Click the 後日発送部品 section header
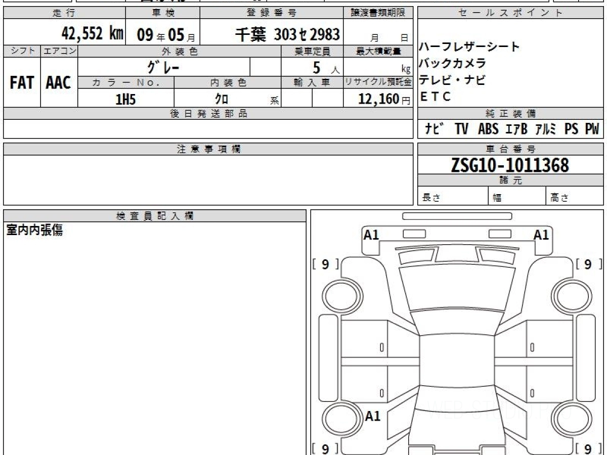 (x=208, y=114)
